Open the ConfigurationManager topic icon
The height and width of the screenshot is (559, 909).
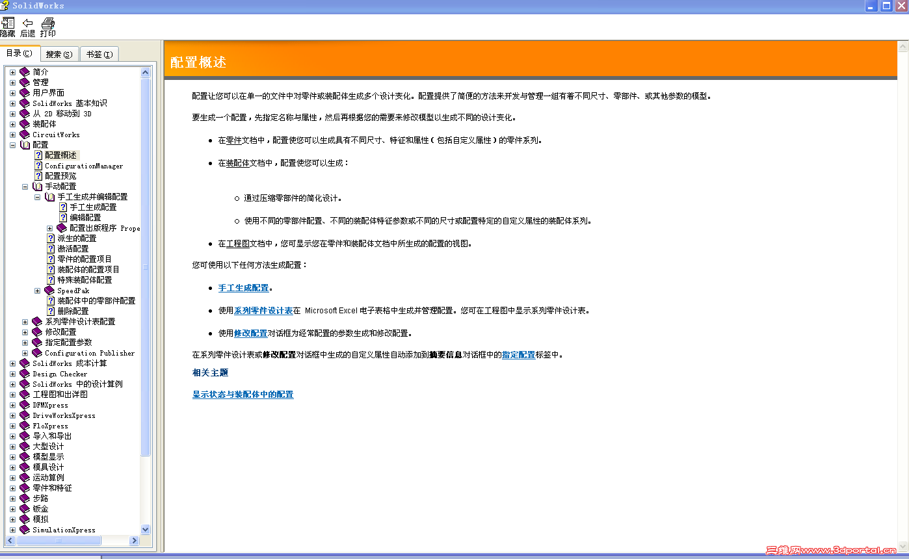click(38, 166)
